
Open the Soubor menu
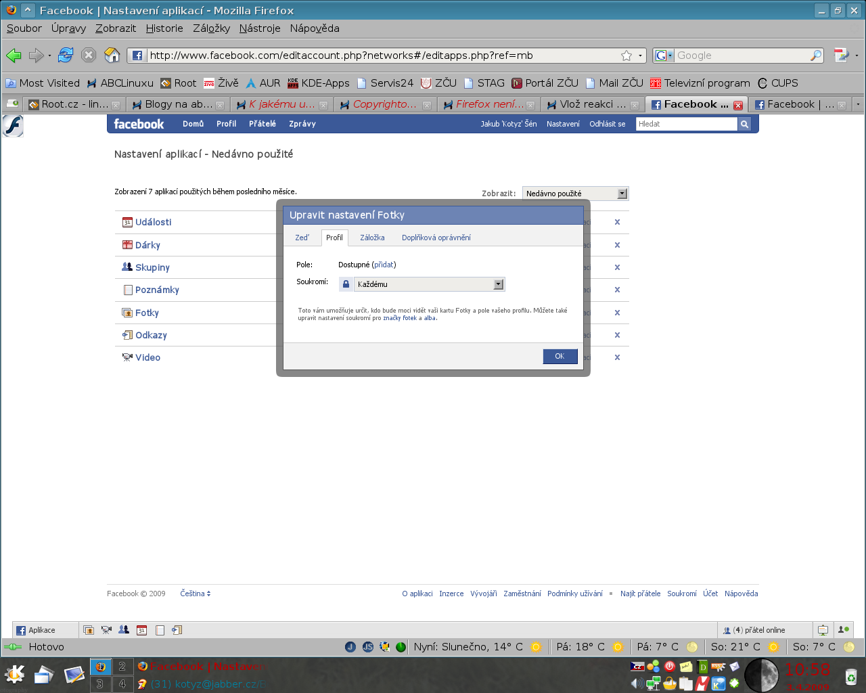pos(24,28)
